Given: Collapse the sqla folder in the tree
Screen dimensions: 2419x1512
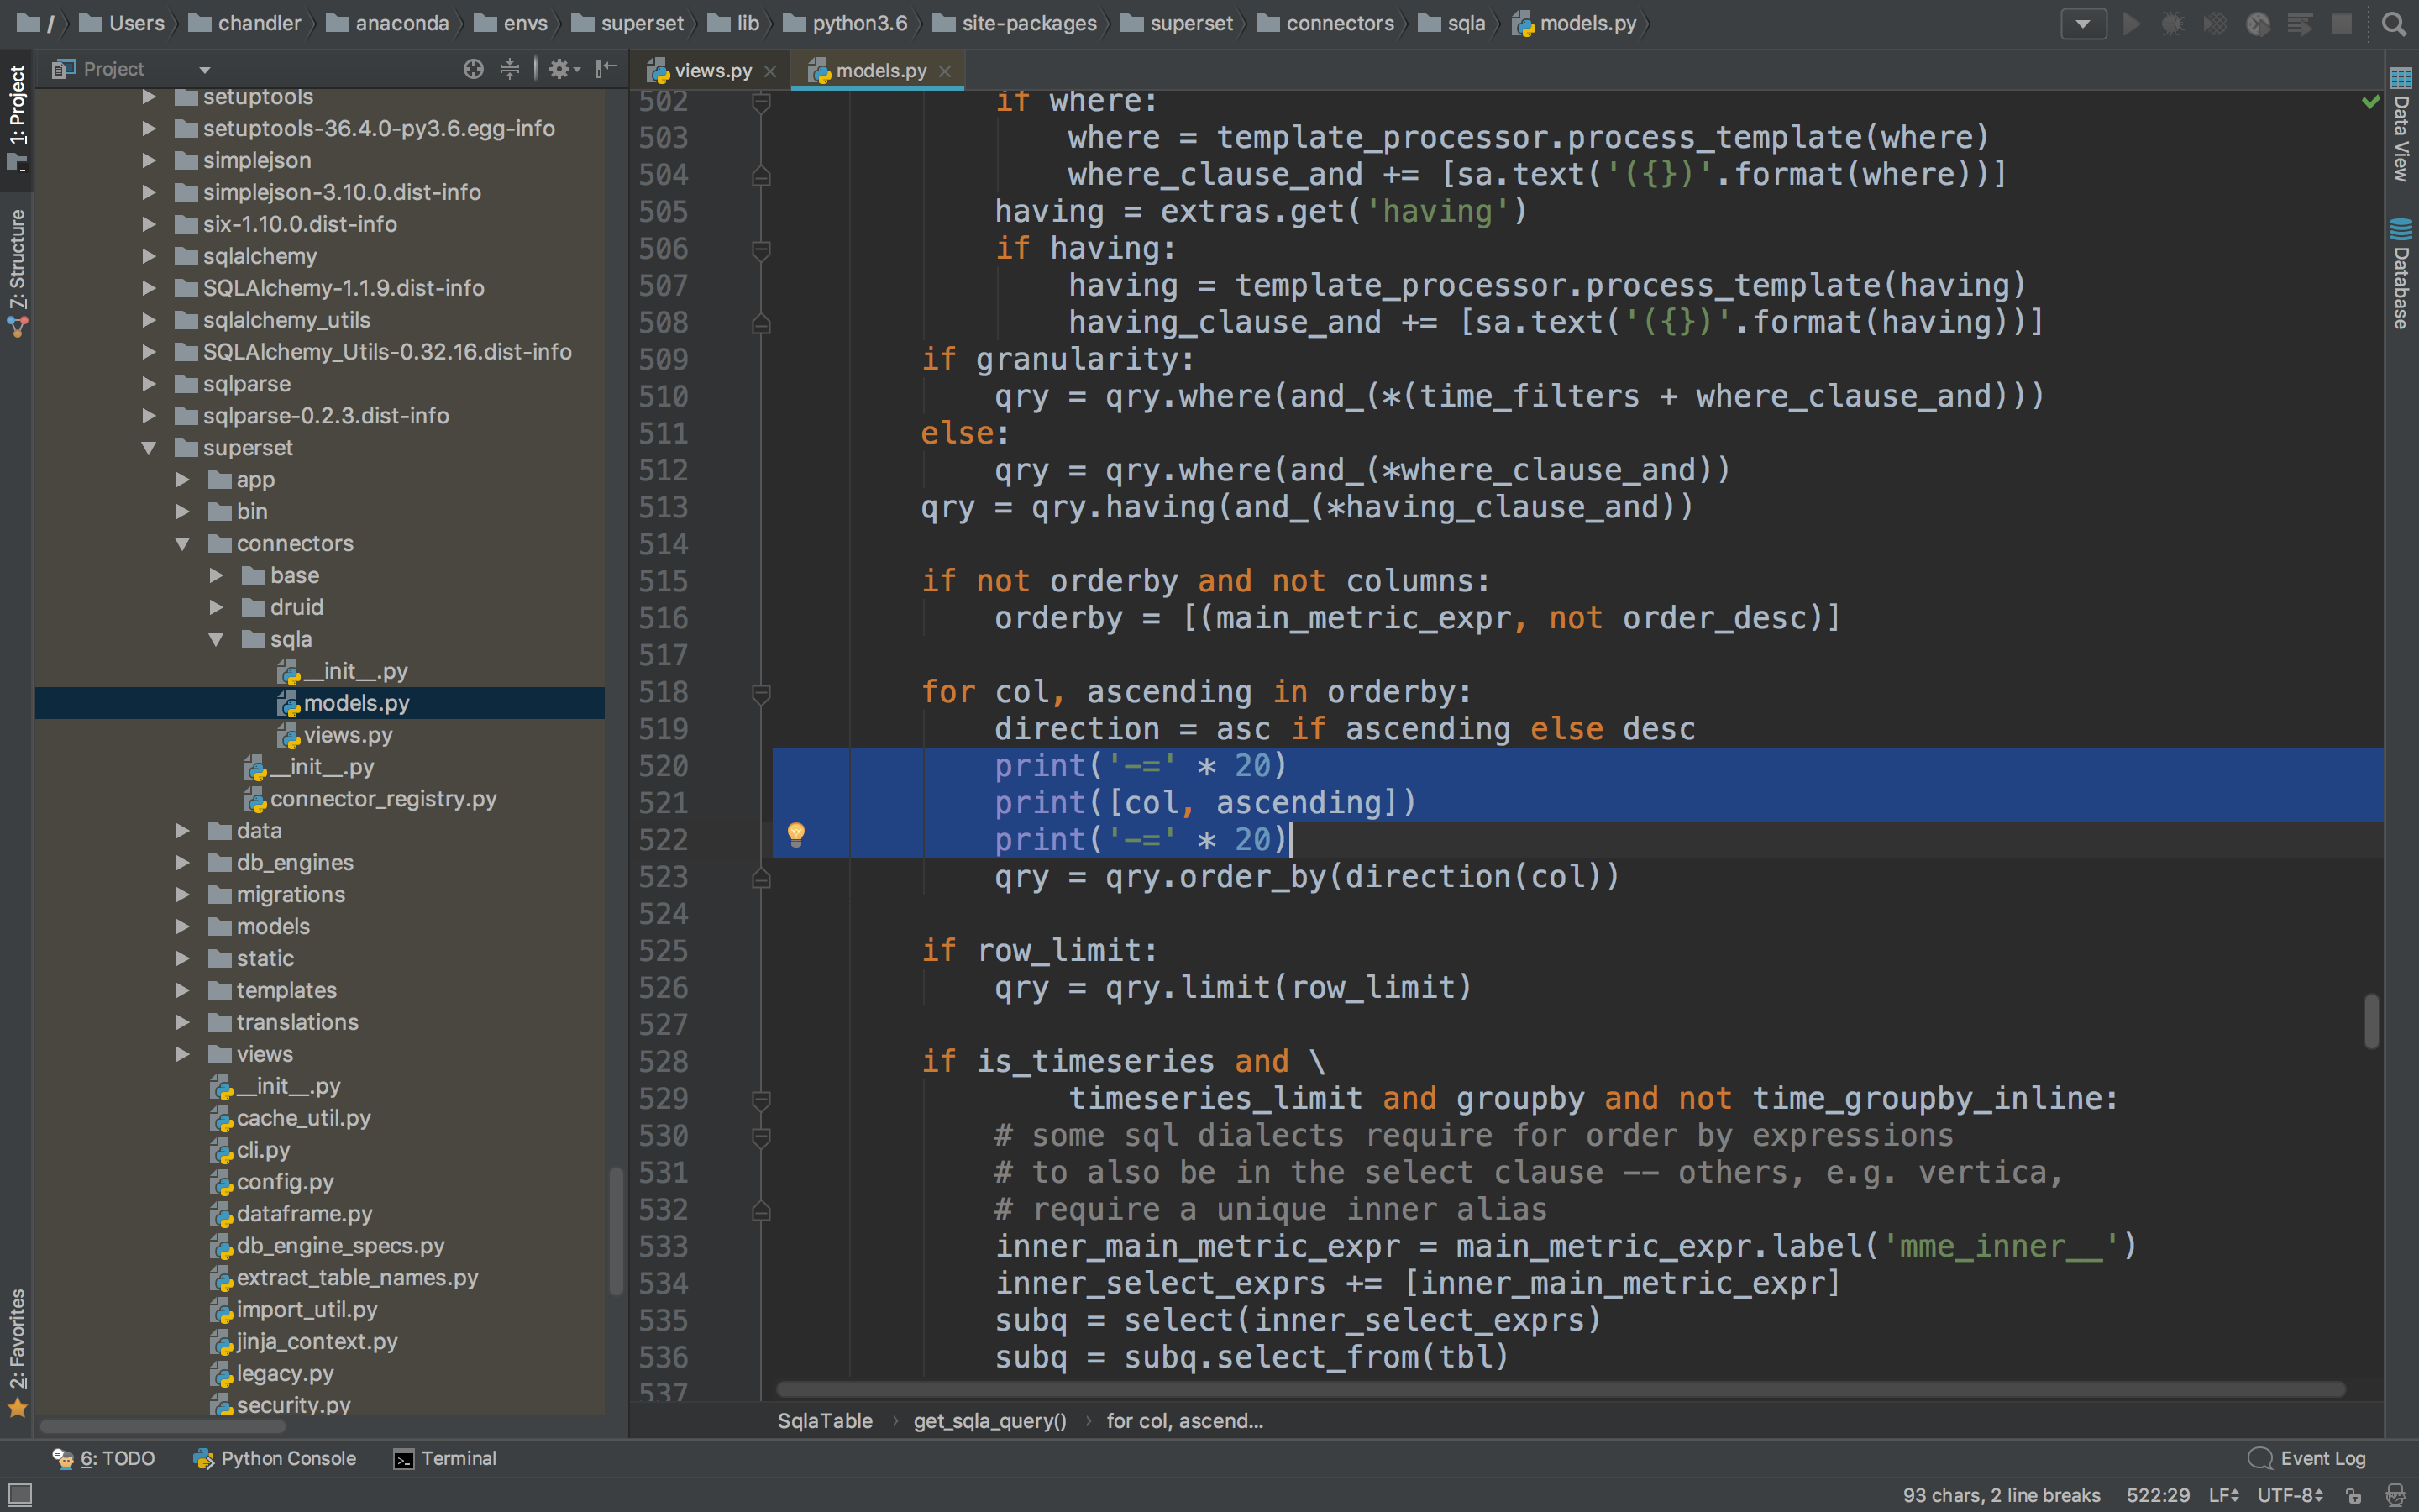Looking at the screenshot, I should click(216, 639).
